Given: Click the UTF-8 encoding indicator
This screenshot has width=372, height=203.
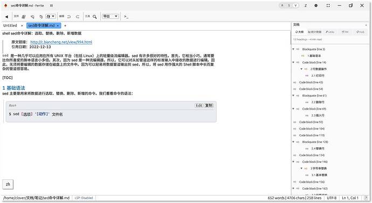Looking at the screenshot, I should [332, 198].
